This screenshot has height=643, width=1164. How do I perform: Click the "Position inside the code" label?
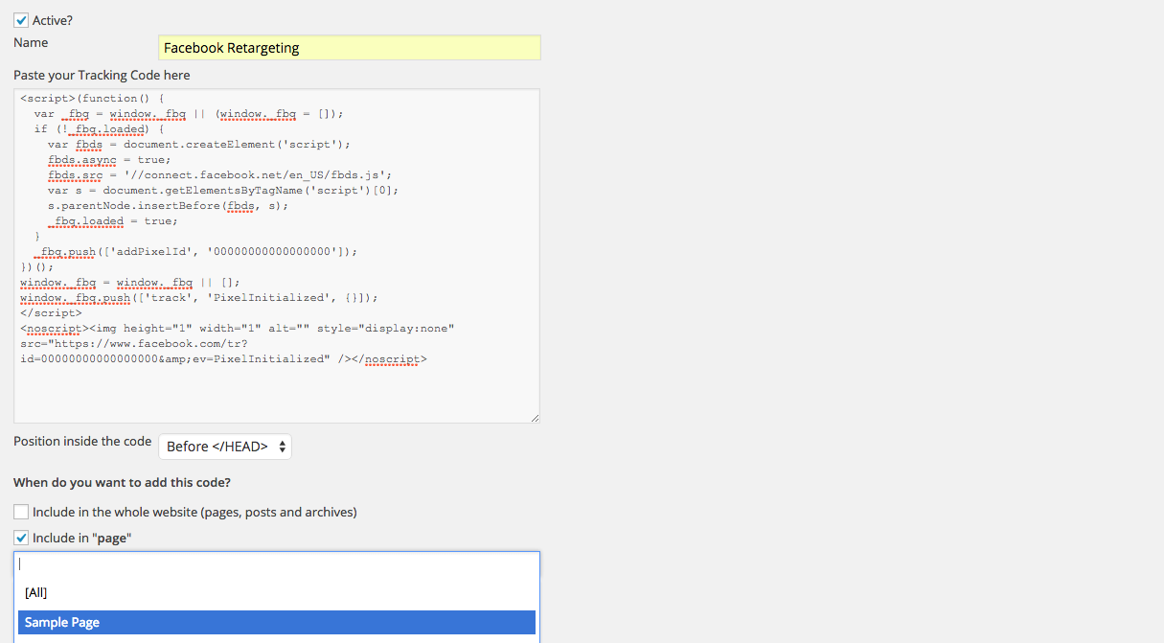click(x=82, y=442)
